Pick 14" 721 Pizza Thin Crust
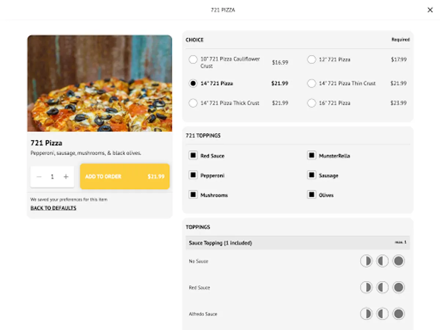 [x=312, y=83]
